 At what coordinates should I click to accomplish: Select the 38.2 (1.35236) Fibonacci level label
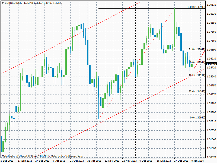(197, 76)
